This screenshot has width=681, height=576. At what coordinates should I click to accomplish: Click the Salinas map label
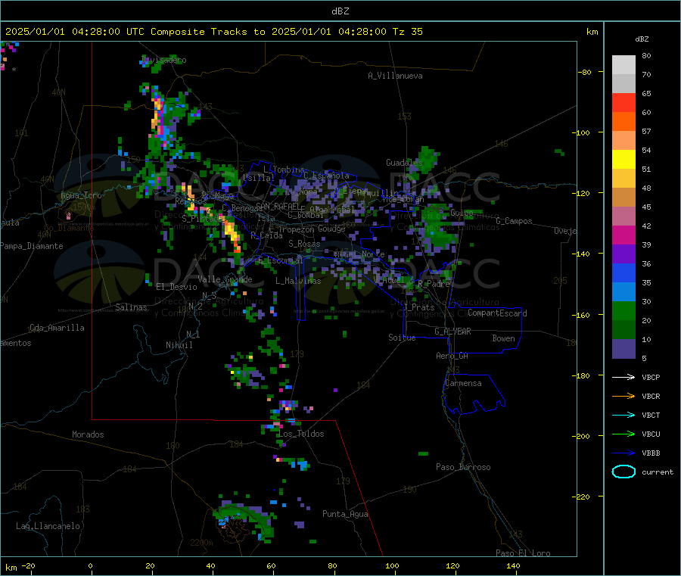pos(131,307)
